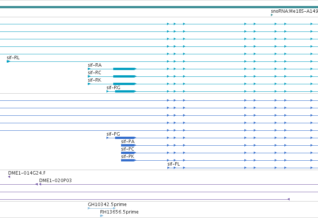The width and height of the screenshot is (318, 218).
Task: Click the sif-PL start arrow marker
Action: click(168, 168)
